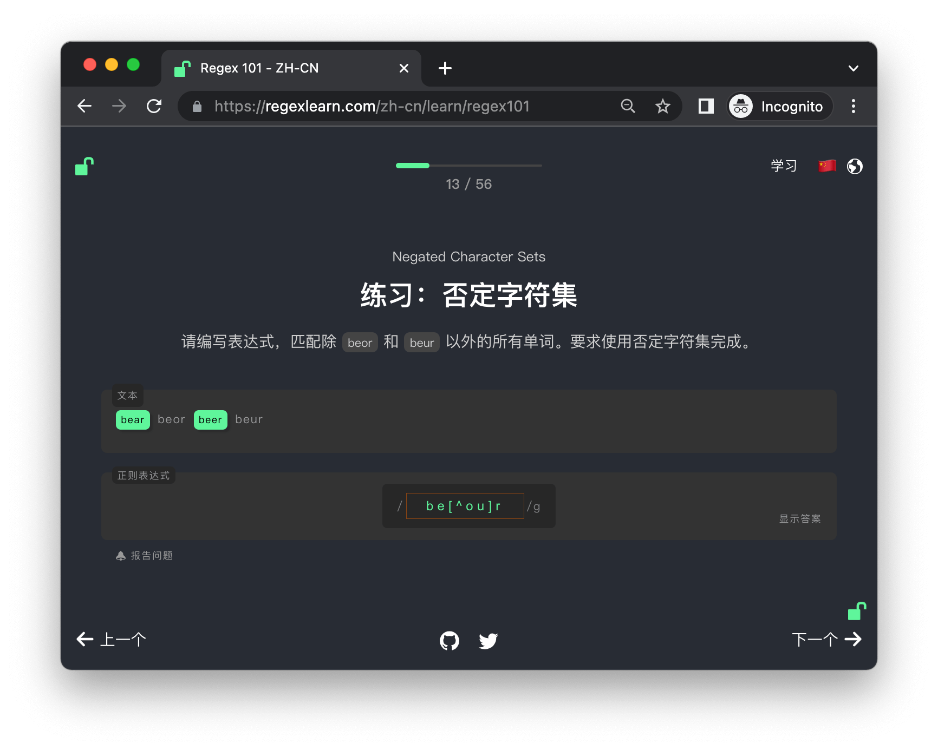Click the lesson progress bar
This screenshot has height=750, width=938.
click(x=469, y=166)
